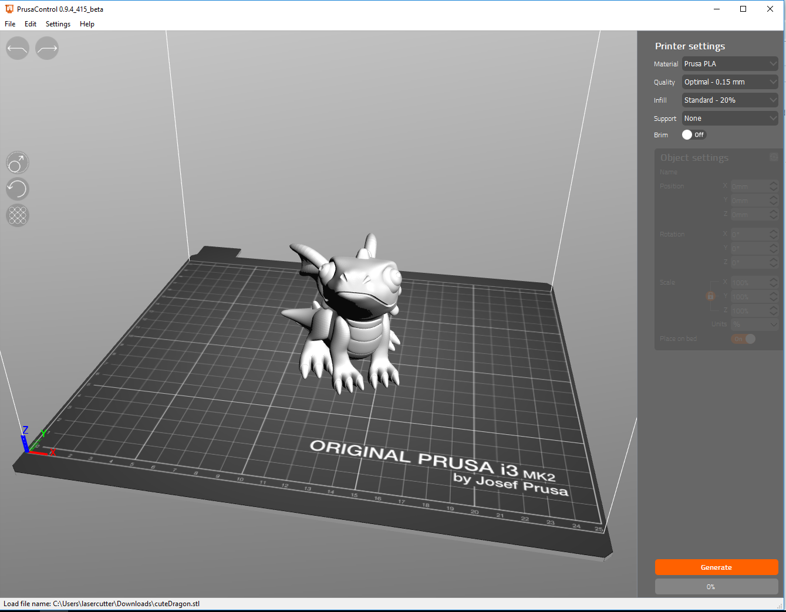786x612 pixels.
Task: Click the PrusaControl app icon in title bar
Action: 9,9
